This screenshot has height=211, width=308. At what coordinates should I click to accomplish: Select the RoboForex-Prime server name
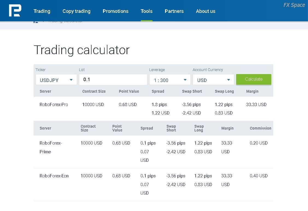(51, 147)
